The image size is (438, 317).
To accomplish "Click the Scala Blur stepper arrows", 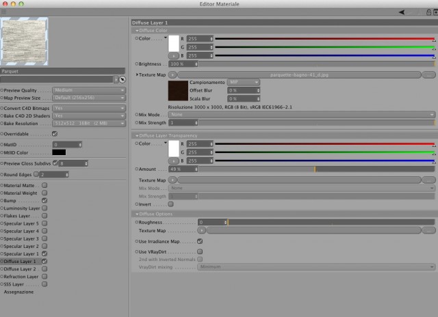I will pyautogui.click(x=258, y=98).
